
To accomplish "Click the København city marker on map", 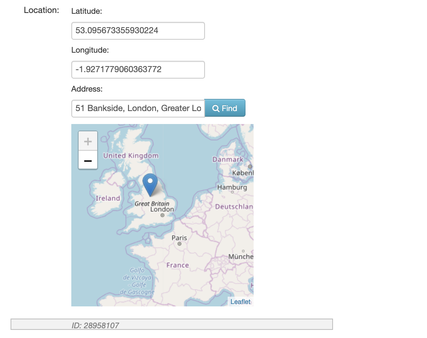I will (250, 167).
